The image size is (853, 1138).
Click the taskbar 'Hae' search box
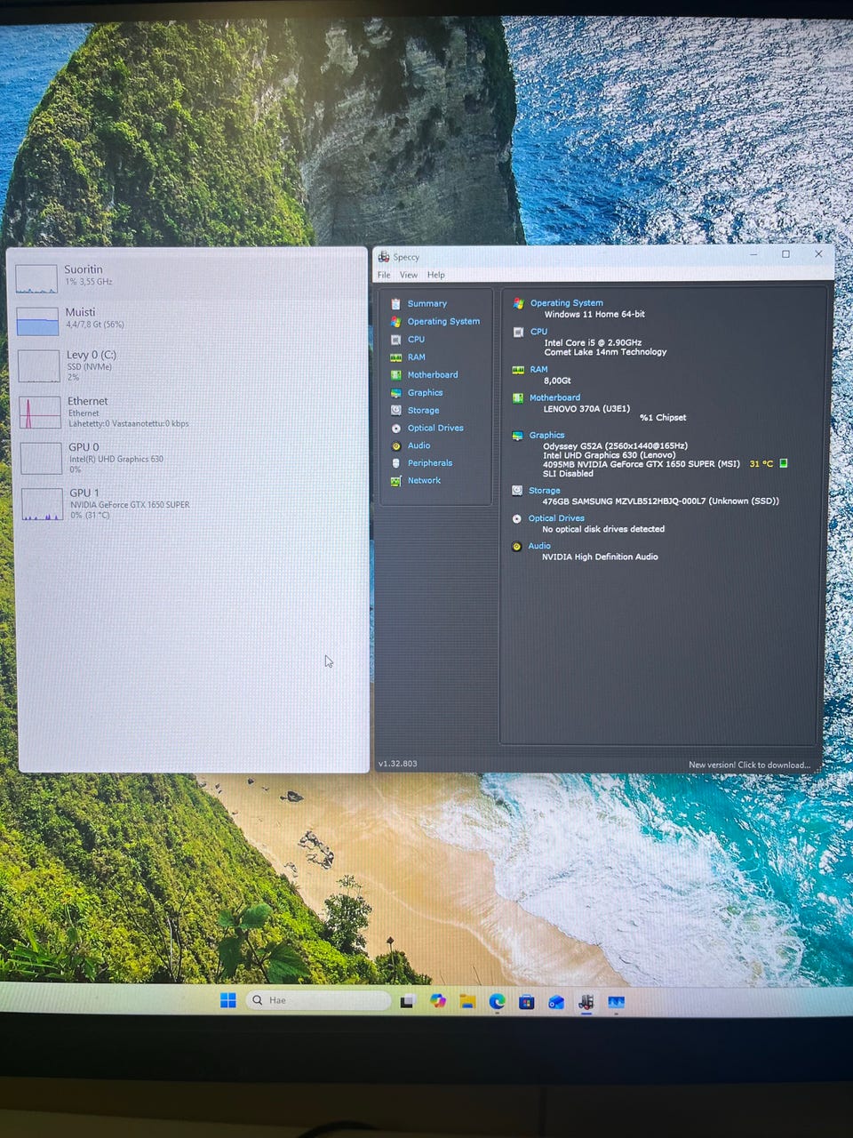click(318, 1000)
